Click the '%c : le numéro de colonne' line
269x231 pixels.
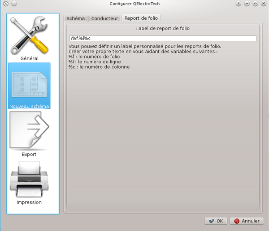[99, 67]
